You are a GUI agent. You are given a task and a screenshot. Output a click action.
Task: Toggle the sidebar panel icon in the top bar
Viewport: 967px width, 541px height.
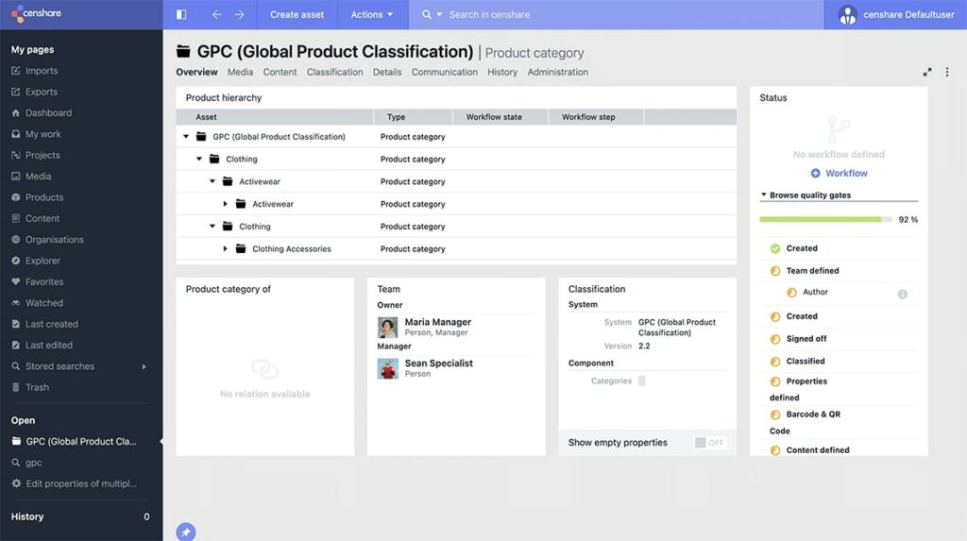pyautogui.click(x=181, y=14)
